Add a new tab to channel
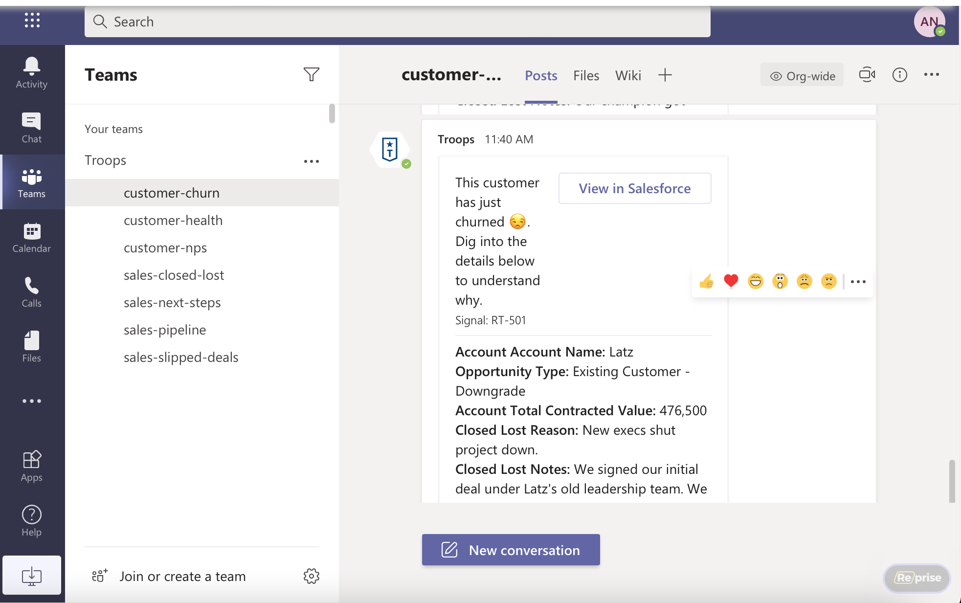The width and height of the screenshot is (961, 603). pyautogui.click(x=665, y=75)
